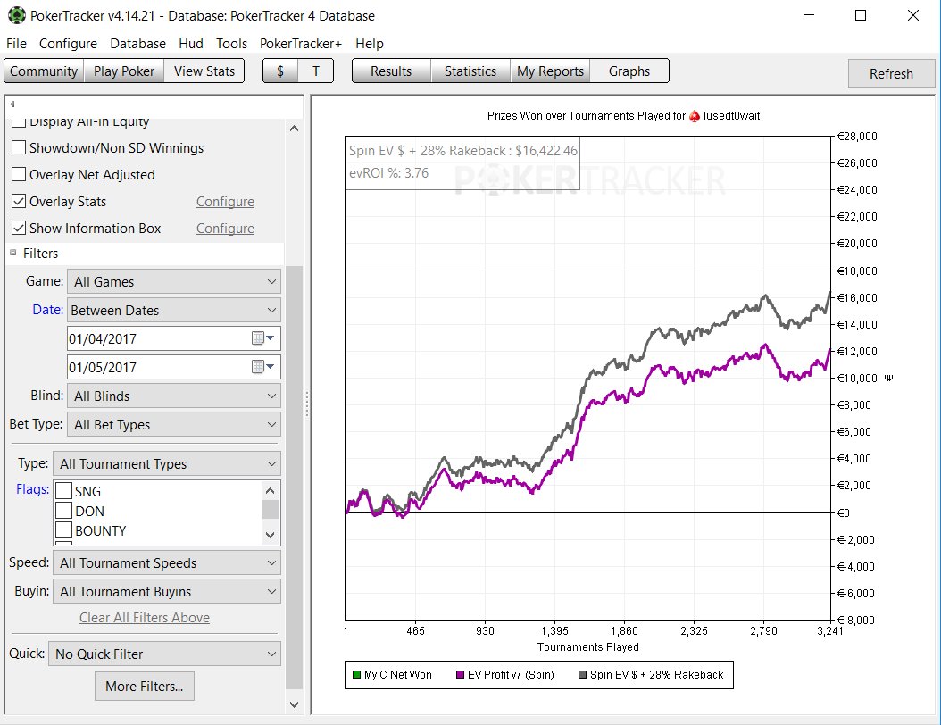Viewport: 941px width, 725px height.
Task: Click More Filters... button
Action: click(x=144, y=686)
